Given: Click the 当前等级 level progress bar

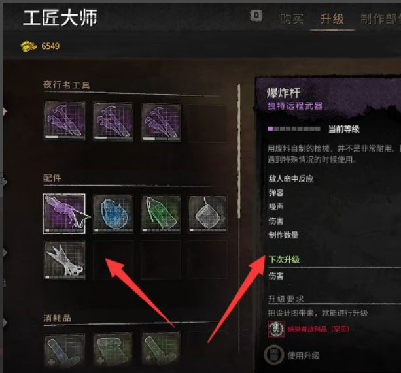Looking at the screenshot, I should pos(294,129).
